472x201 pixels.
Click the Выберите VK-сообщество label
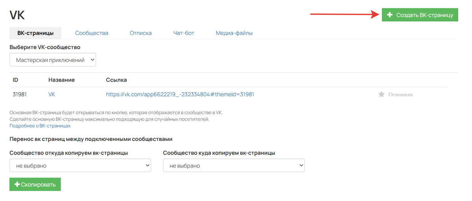coord(45,47)
